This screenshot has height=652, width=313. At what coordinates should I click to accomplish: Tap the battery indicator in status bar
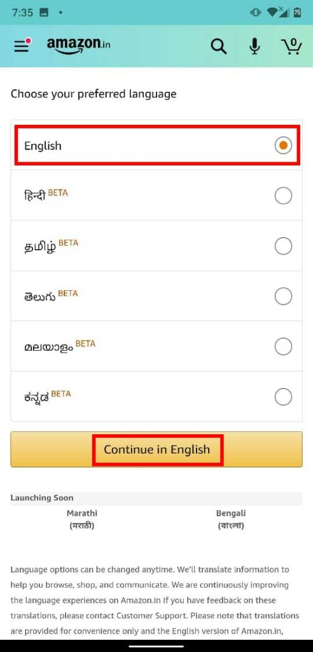(297, 13)
